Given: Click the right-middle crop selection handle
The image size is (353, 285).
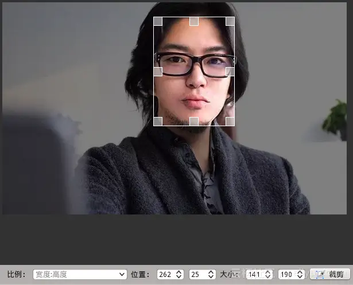Looking at the screenshot, I should [230, 71].
